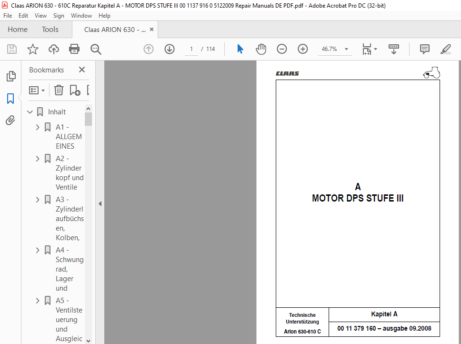The height and width of the screenshot is (344, 461).
Task: Open the A4 - Schwungrad bookmark
Action: pyautogui.click(x=70, y=269)
